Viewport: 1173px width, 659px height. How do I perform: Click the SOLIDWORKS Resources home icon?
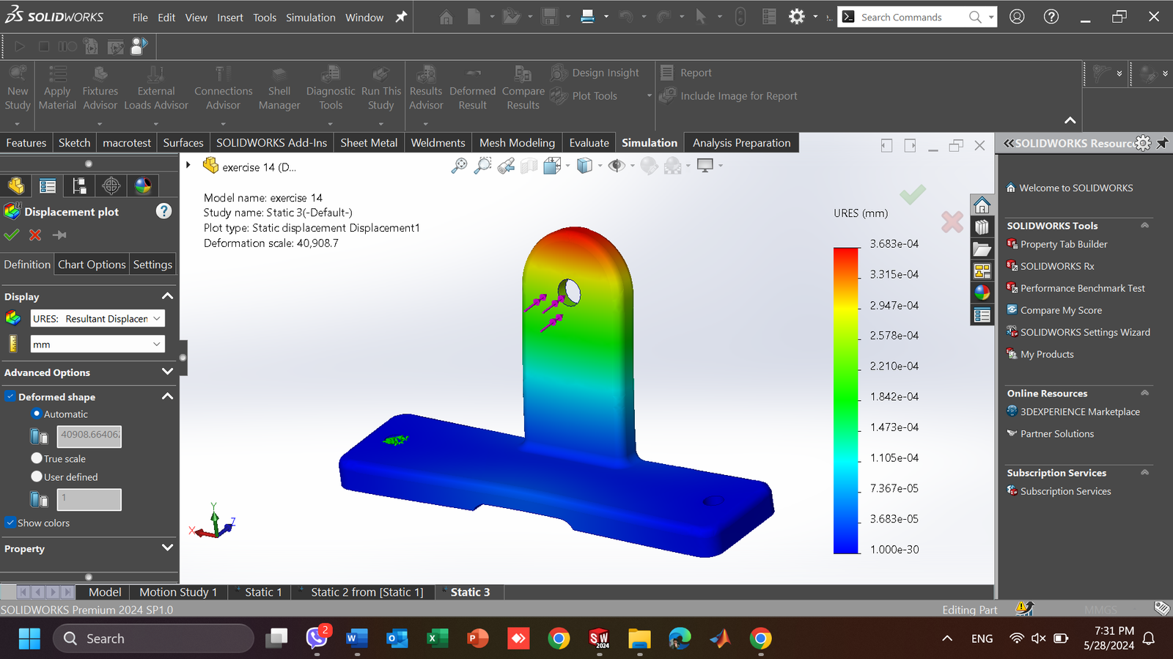pyautogui.click(x=982, y=205)
